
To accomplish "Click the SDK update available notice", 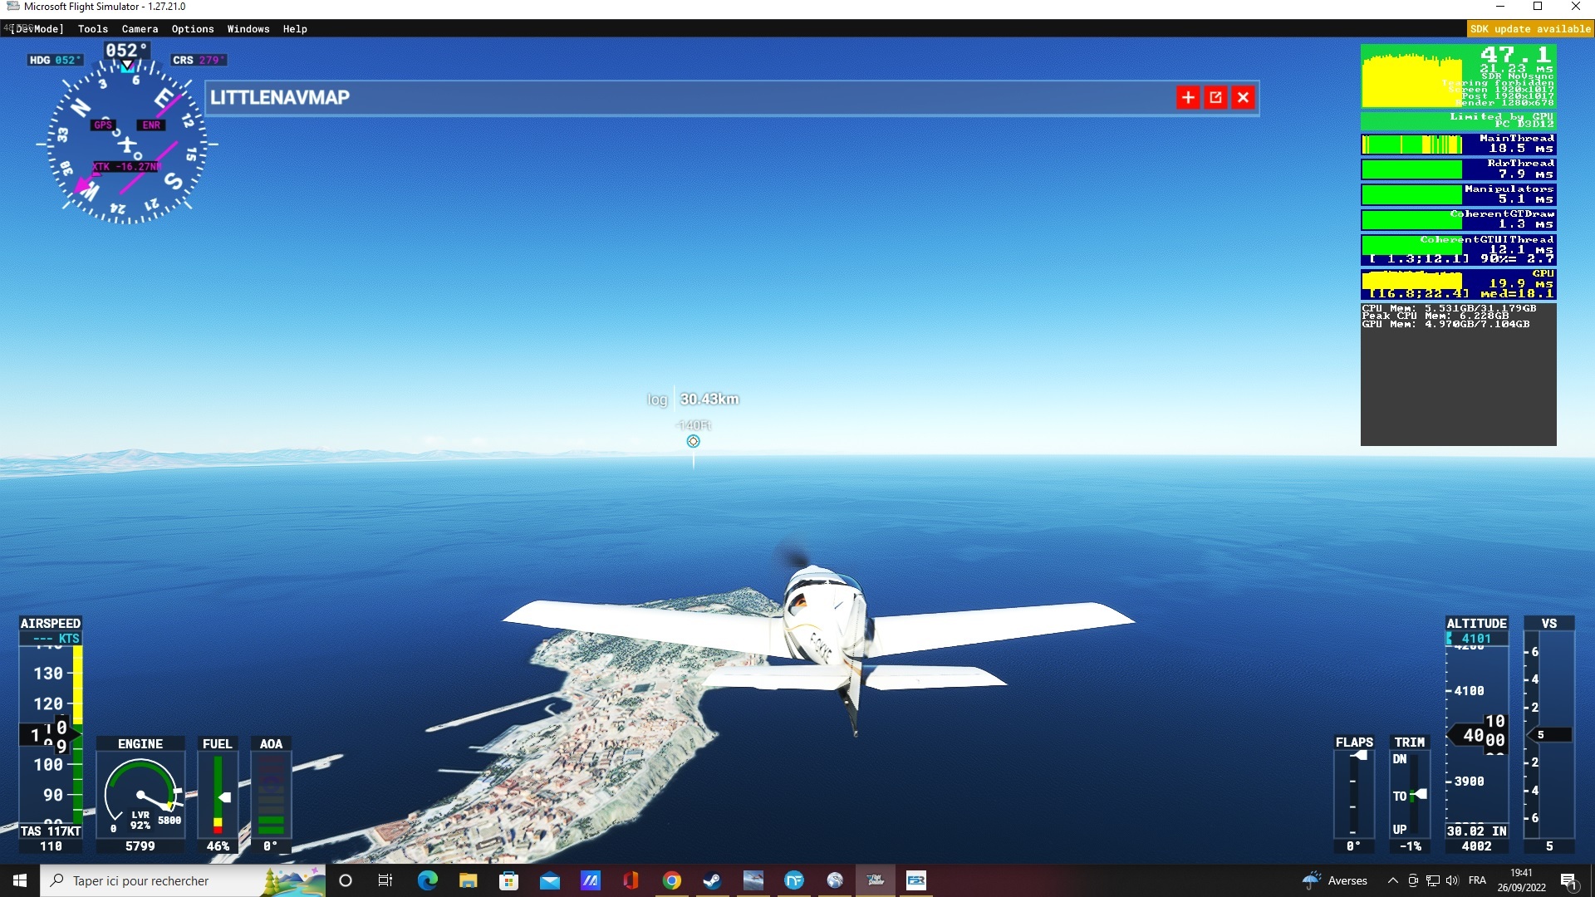I will [x=1529, y=29].
